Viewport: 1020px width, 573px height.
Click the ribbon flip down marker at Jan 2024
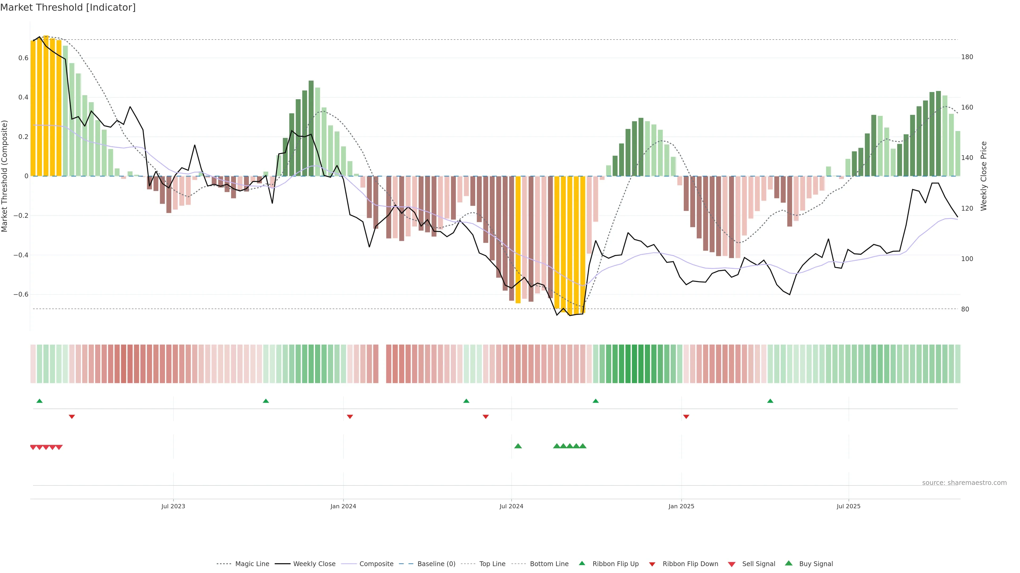tap(350, 417)
